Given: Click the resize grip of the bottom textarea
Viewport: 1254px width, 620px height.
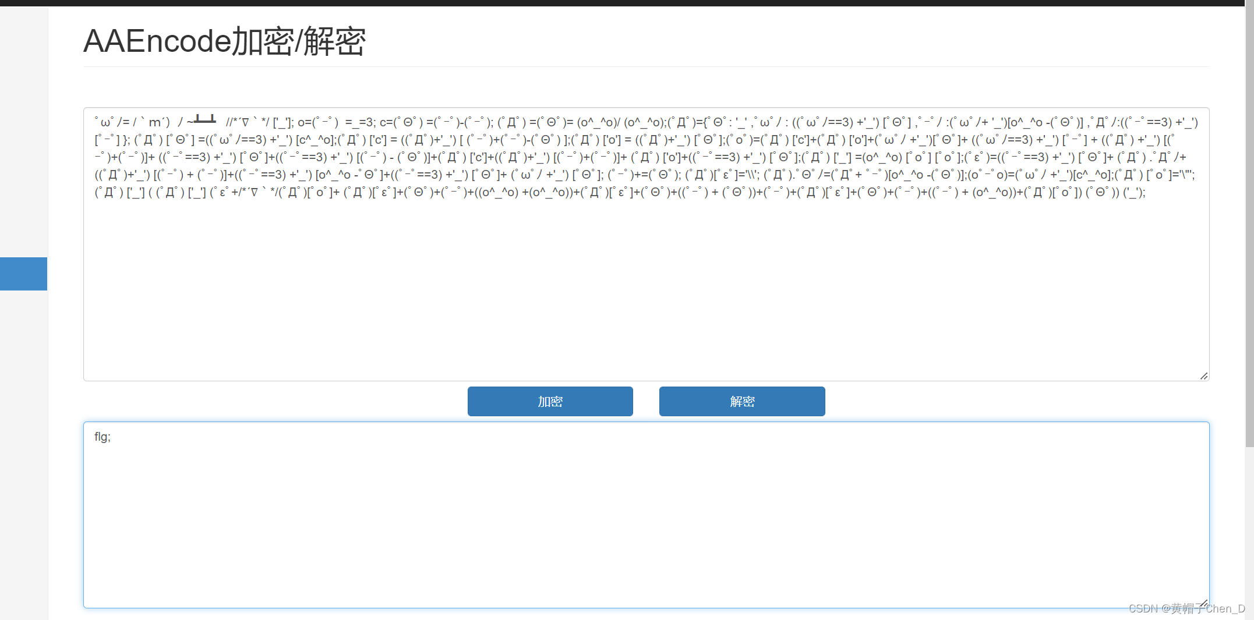Looking at the screenshot, I should [x=1203, y=603].
